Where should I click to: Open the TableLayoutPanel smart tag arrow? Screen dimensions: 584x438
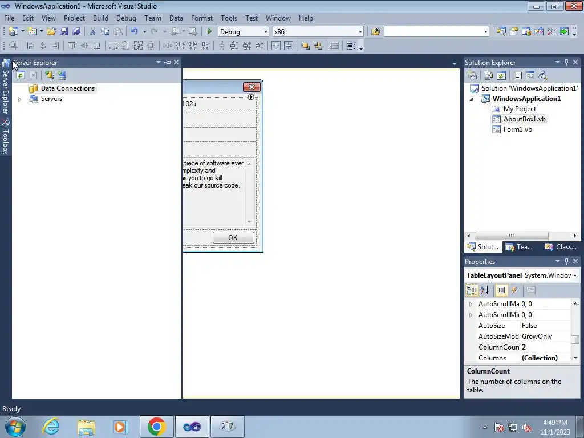(x=251, y=97)
